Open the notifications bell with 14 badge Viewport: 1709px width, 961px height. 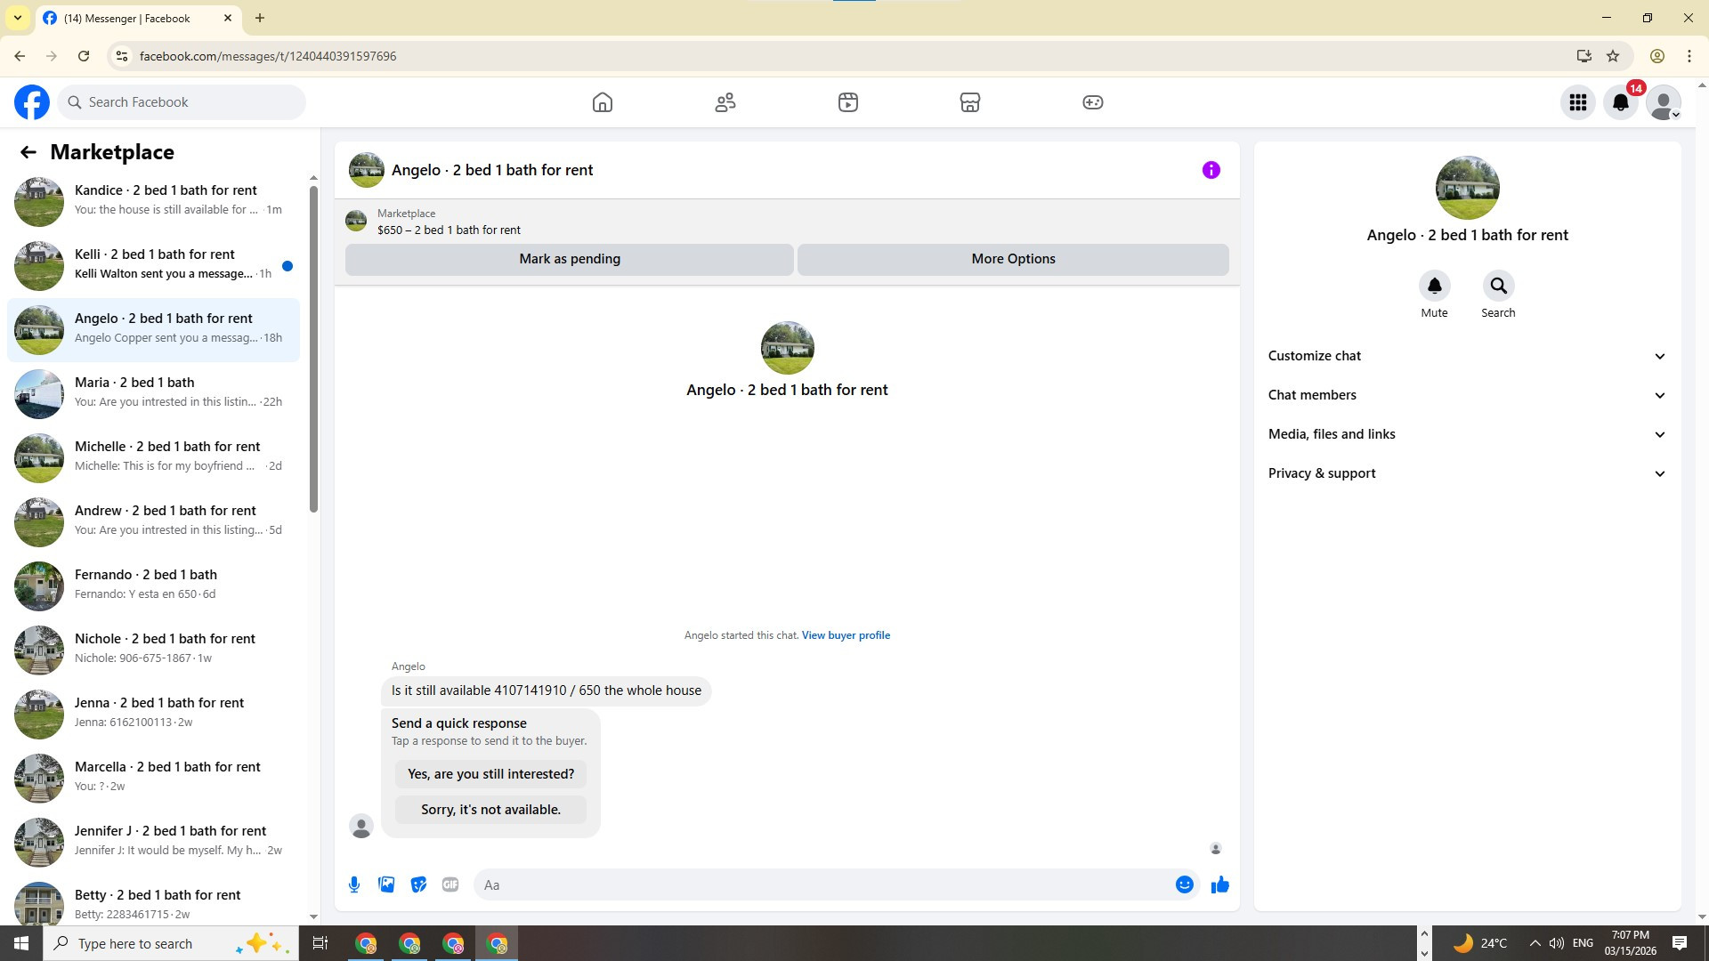[1621, 102]
